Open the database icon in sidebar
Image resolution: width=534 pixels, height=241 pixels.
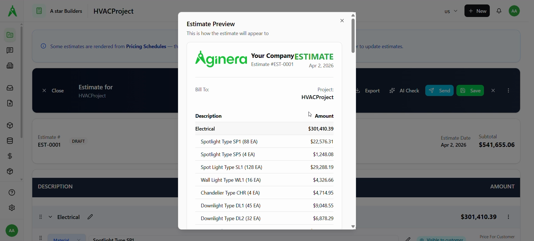10,141
